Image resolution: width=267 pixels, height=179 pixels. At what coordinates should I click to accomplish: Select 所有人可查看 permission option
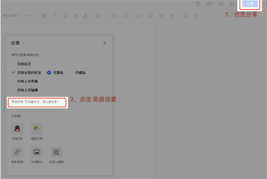point(28,81)
